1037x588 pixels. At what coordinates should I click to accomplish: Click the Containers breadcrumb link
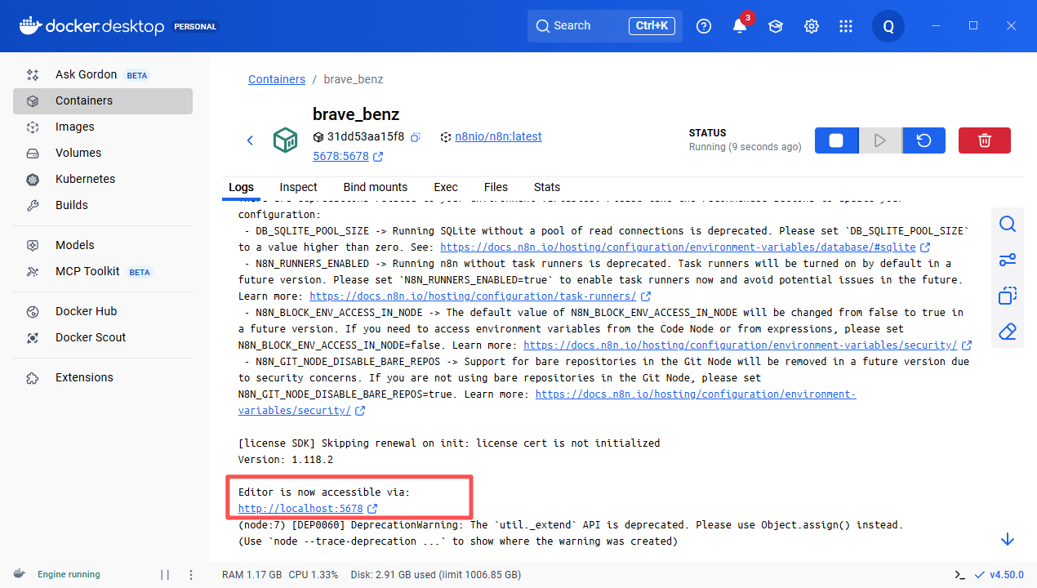pyautogui.click(x=277, y=79)
